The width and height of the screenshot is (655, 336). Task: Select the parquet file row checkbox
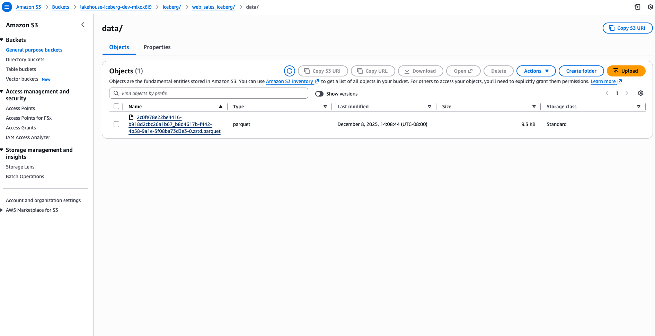coord(116,124)
